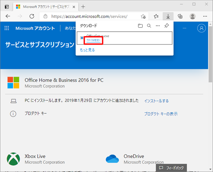Minimize the browser window

[x=181, y=4]
